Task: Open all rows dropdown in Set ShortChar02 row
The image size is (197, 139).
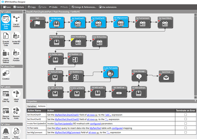Action: click(96, 120)
